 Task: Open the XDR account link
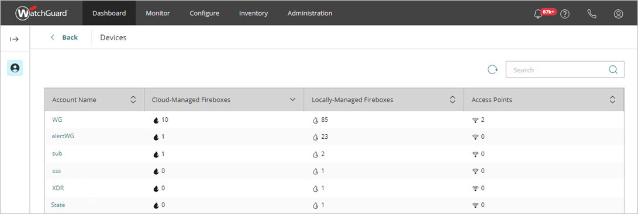point(58,188)
